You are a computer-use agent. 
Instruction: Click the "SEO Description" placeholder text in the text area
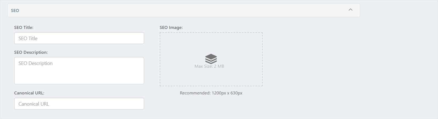36,63
